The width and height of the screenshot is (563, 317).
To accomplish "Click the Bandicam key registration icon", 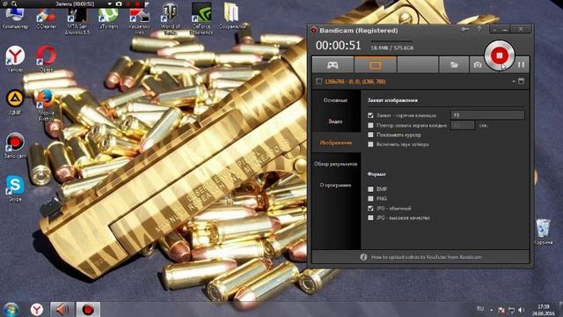I will tap(465, 29).
